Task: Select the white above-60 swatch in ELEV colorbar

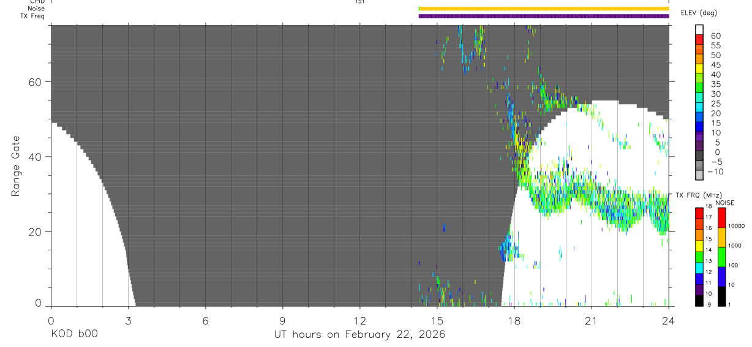Action: point(699,29)
